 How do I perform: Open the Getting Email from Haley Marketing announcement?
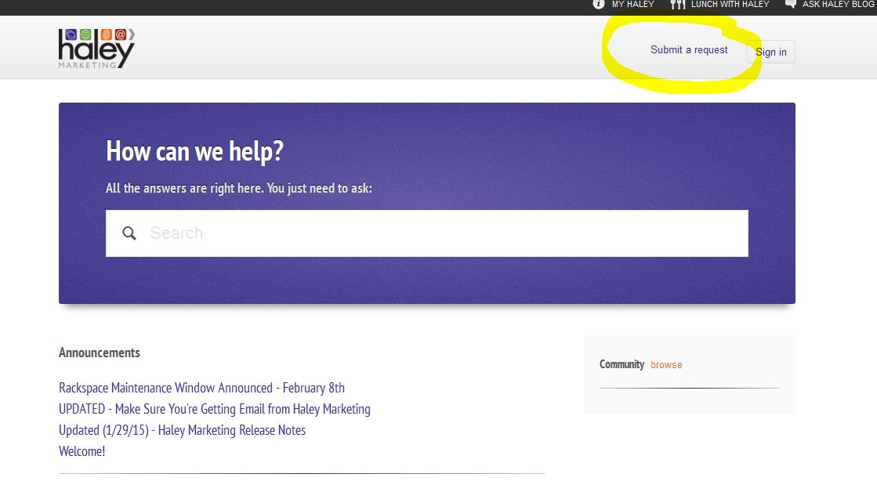click(x=214, y=409)
